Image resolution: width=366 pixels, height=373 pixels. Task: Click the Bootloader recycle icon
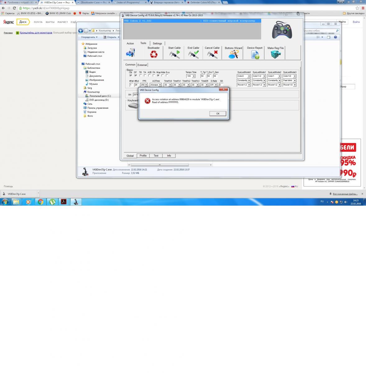tap(154, 54)
